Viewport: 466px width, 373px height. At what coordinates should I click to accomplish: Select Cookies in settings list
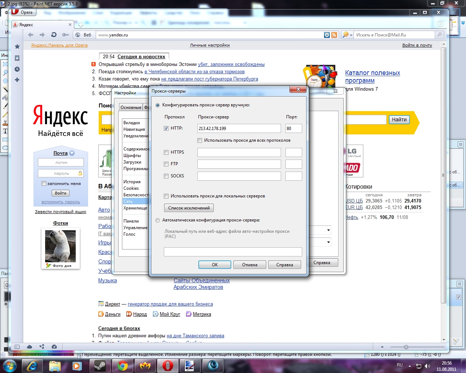(131, 188)
